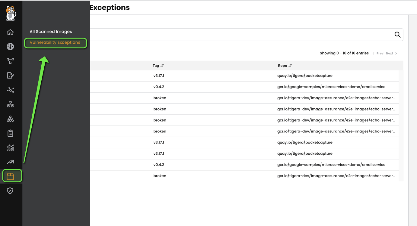Open the shield checkmark icon
The width and height of the screenshot is (417, 226).
coord(10,191)
